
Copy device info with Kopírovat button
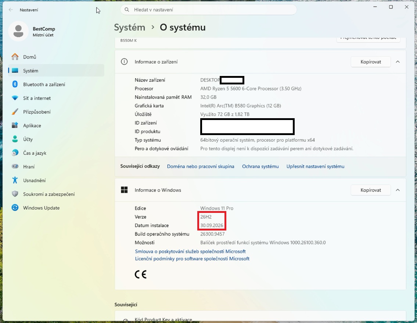[x=371, y=62]
